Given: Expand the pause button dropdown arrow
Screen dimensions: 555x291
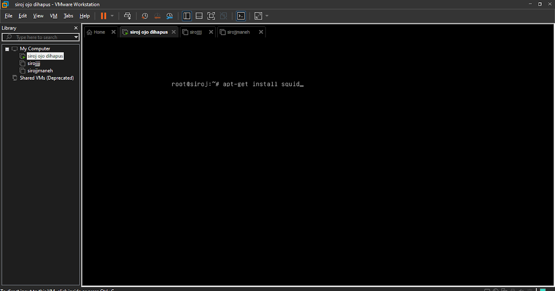Looking at the screenshot, I should tap(111, 15).
